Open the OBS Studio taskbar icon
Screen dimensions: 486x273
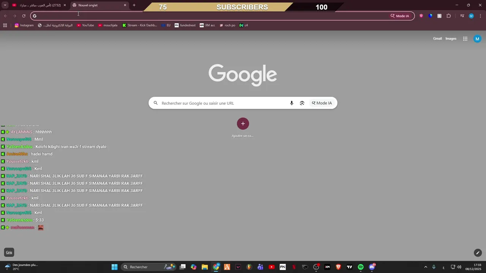pos(316,267)
